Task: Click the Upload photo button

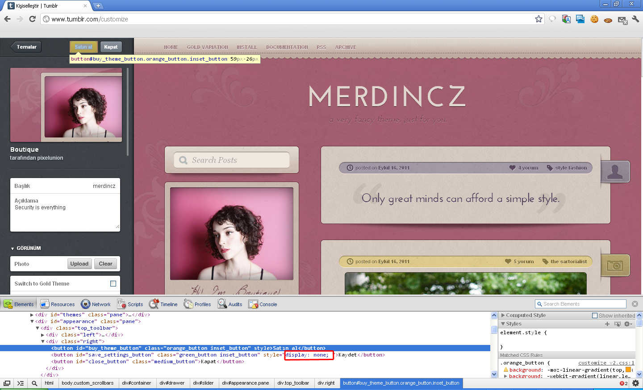Action: [x=79, y=264]
